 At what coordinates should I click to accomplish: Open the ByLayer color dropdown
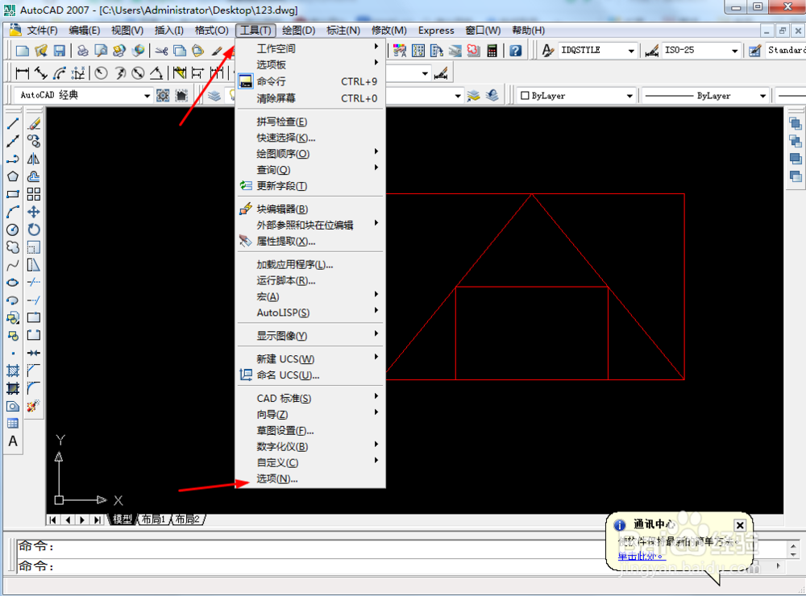pyautogui.click(x=629, y=96)
